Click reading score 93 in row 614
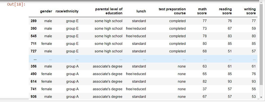Screen dimensions: 265x105 pos(230,82)
